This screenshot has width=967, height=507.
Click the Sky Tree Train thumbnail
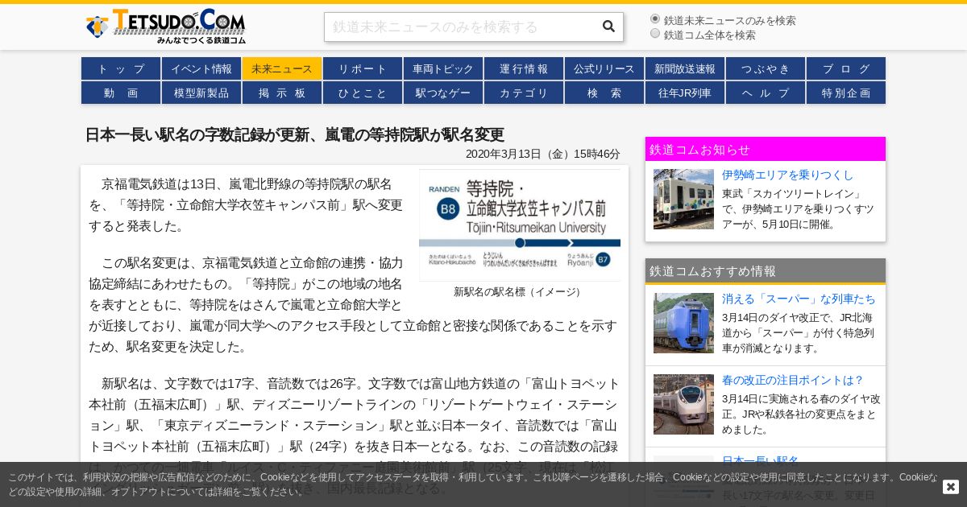pyautogui.click(x=683, y=199)
